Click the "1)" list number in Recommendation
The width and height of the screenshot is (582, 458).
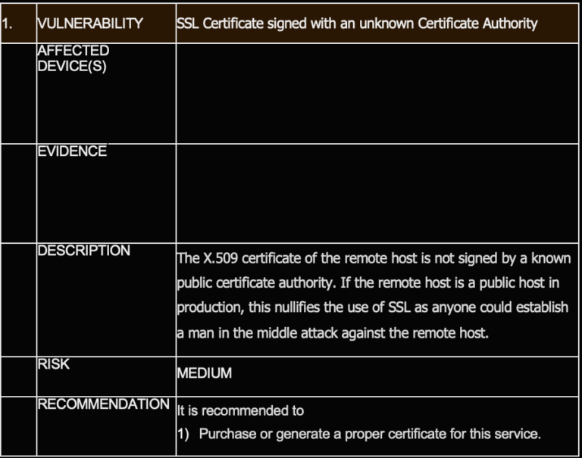183,434
